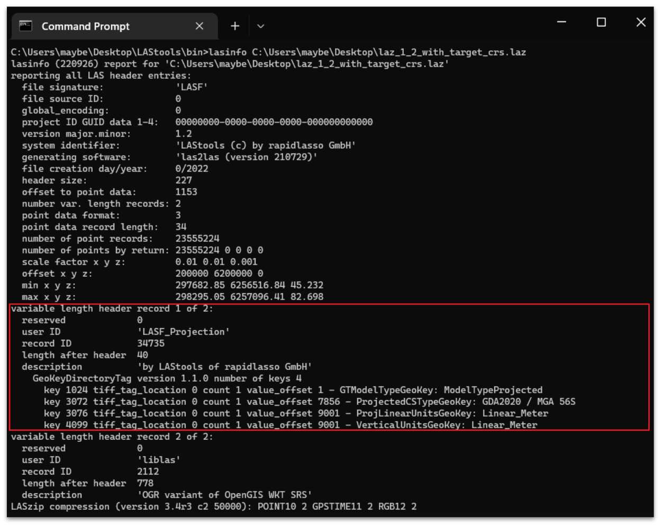
Task: Click scale factor value 0.01 0.01 0.001
Action: click(216, 262)
